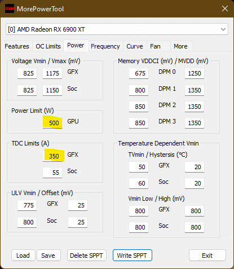Viewport: 234px width, 269px height.
Task: Close the MorePowerTool window
Action: pyautogui.click(x=225, y=8)
